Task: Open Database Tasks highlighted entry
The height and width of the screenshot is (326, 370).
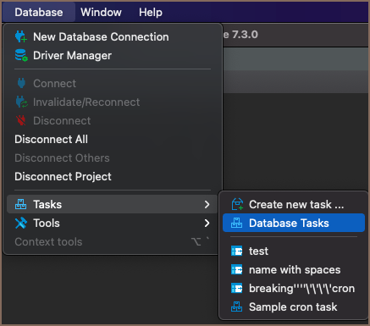Action: [294, 223]
